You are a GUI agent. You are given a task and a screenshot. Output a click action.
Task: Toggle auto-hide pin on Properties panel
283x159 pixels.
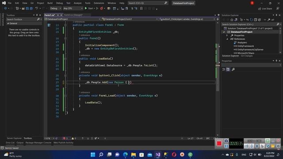click(x=276, y=61)
